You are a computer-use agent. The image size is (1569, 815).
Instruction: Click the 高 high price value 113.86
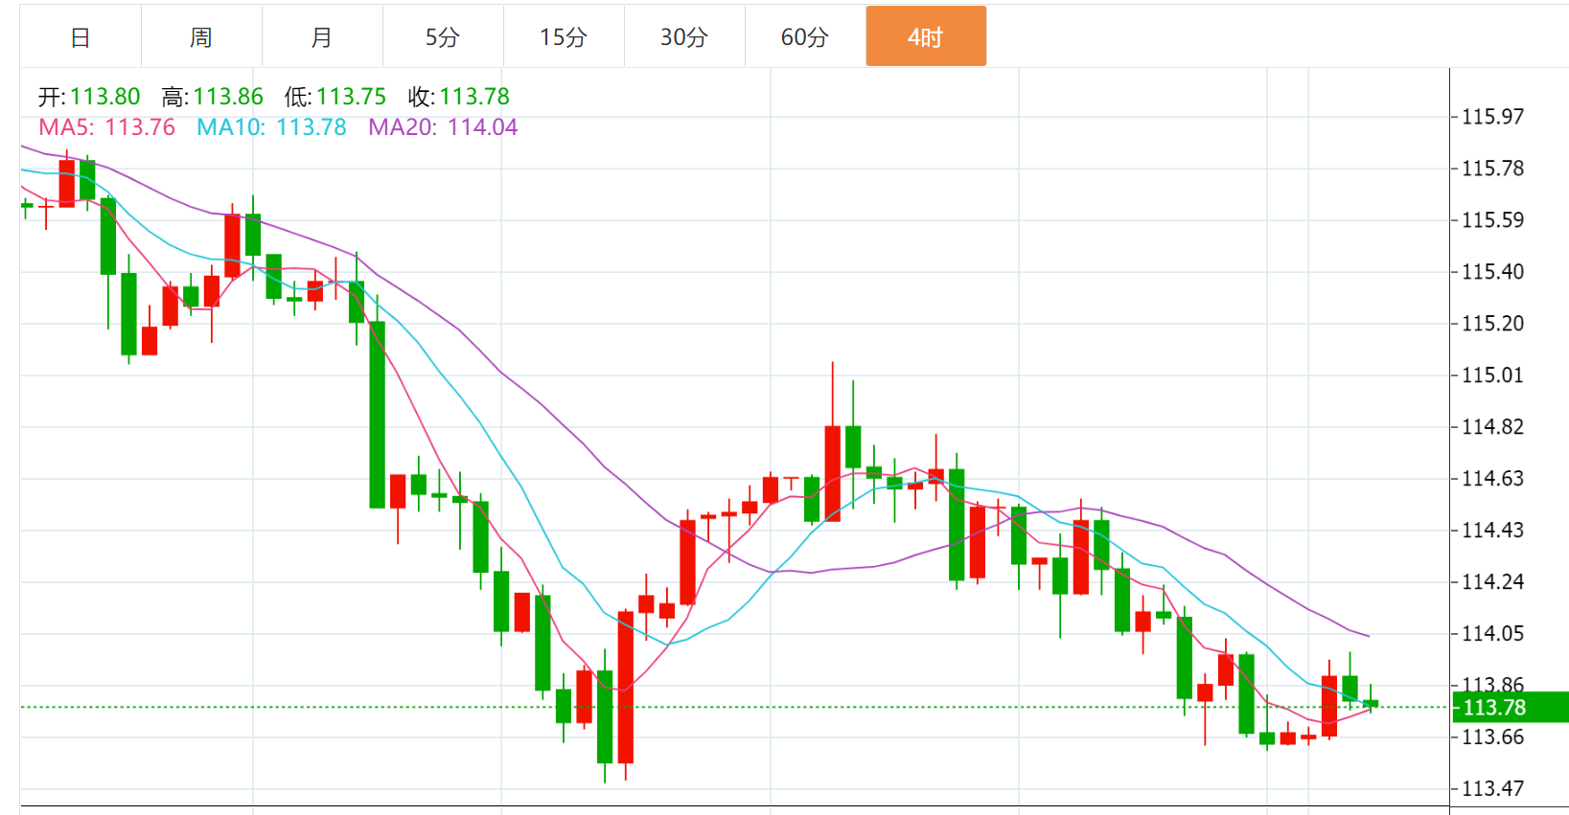pyautogui.click(x=228, y=97)
